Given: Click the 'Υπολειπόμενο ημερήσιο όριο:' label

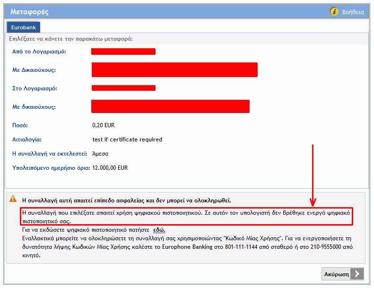Looking at the screenshot, I should pos(51,168).
